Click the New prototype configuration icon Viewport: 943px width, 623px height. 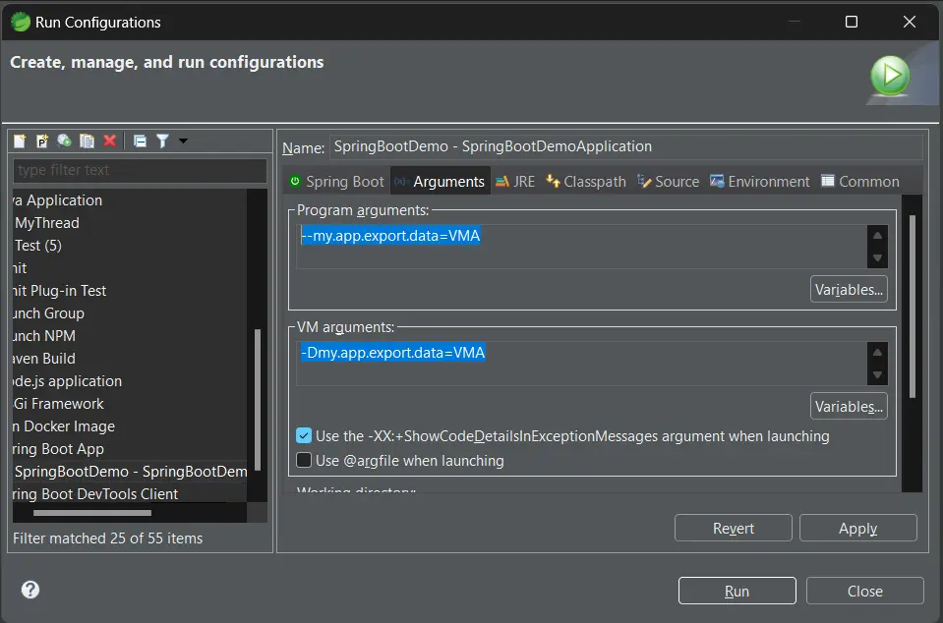click(x=42, y=142)
